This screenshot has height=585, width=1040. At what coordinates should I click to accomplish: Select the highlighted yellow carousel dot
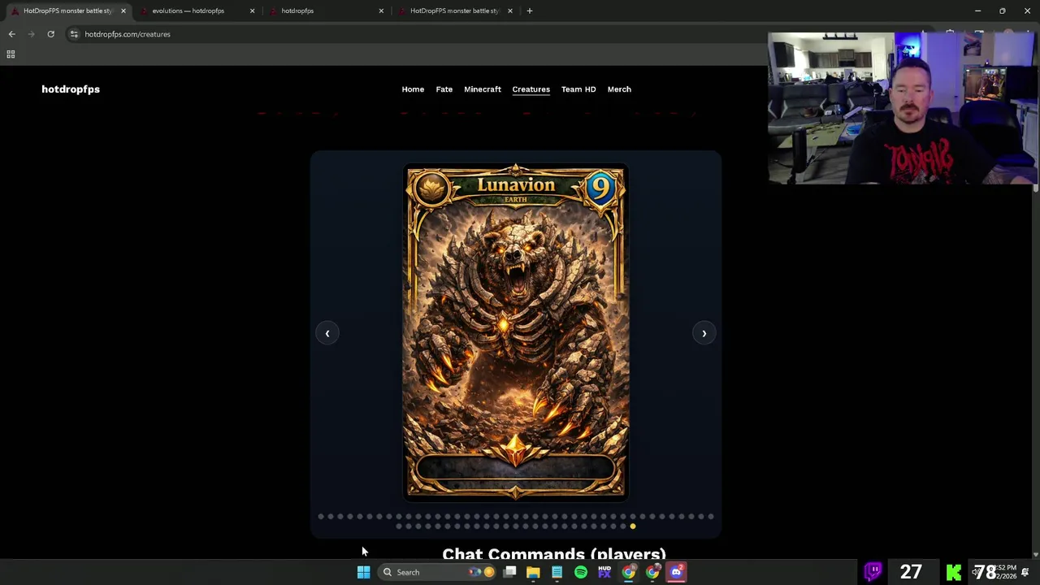633,526
